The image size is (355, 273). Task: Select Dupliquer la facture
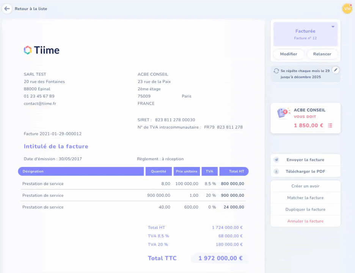(x=305, y=210)
